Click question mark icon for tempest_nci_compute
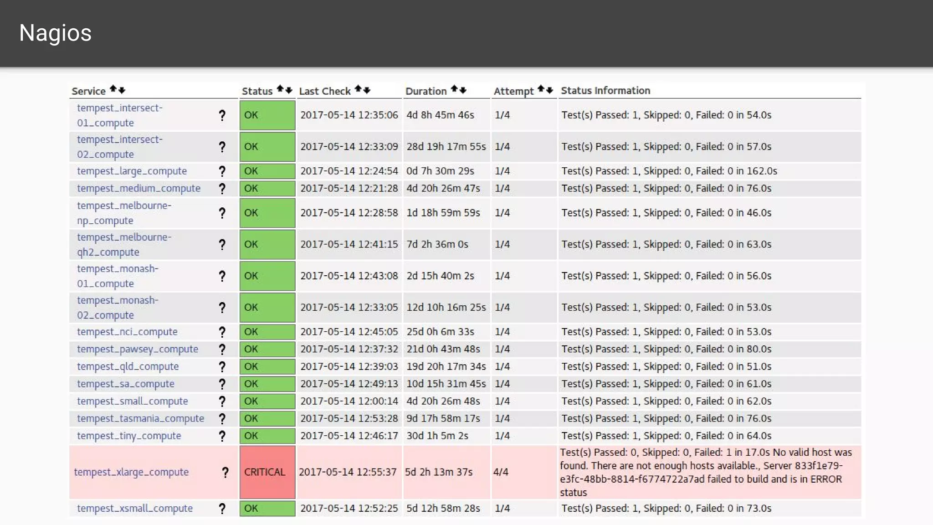Screen dimensions: 933x525 [x=222, y=332]
